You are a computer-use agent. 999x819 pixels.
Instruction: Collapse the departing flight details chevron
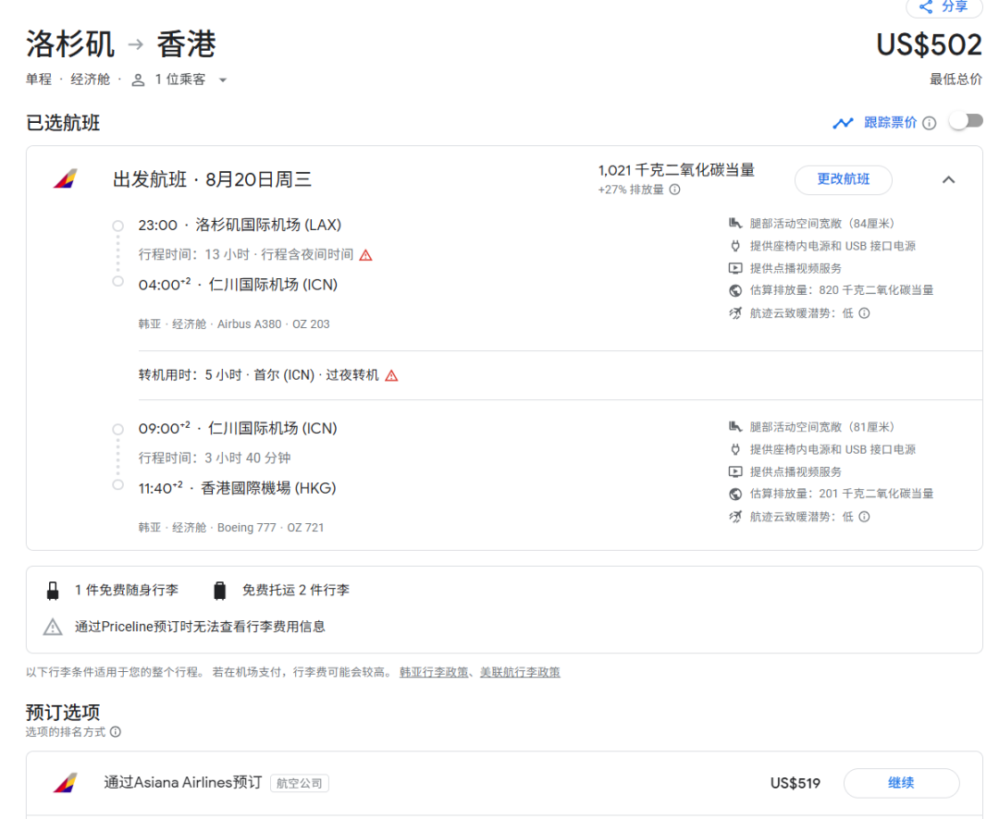(x=948, y=179)
